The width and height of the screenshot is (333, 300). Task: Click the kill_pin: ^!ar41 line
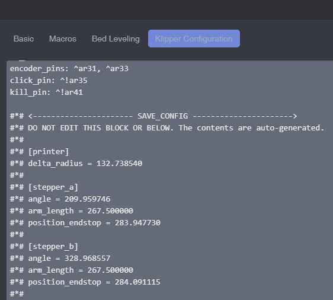tap(46, 92)
